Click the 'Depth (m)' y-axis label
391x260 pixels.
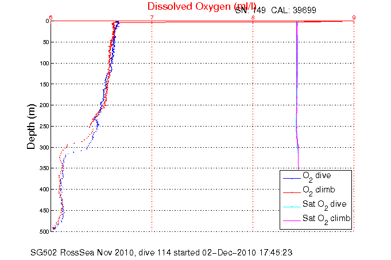31,127
